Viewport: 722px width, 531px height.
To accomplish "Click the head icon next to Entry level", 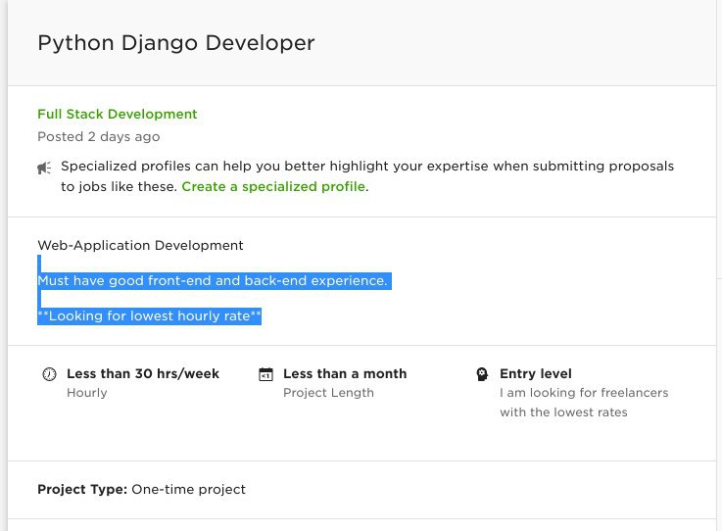I will point(482,374).
